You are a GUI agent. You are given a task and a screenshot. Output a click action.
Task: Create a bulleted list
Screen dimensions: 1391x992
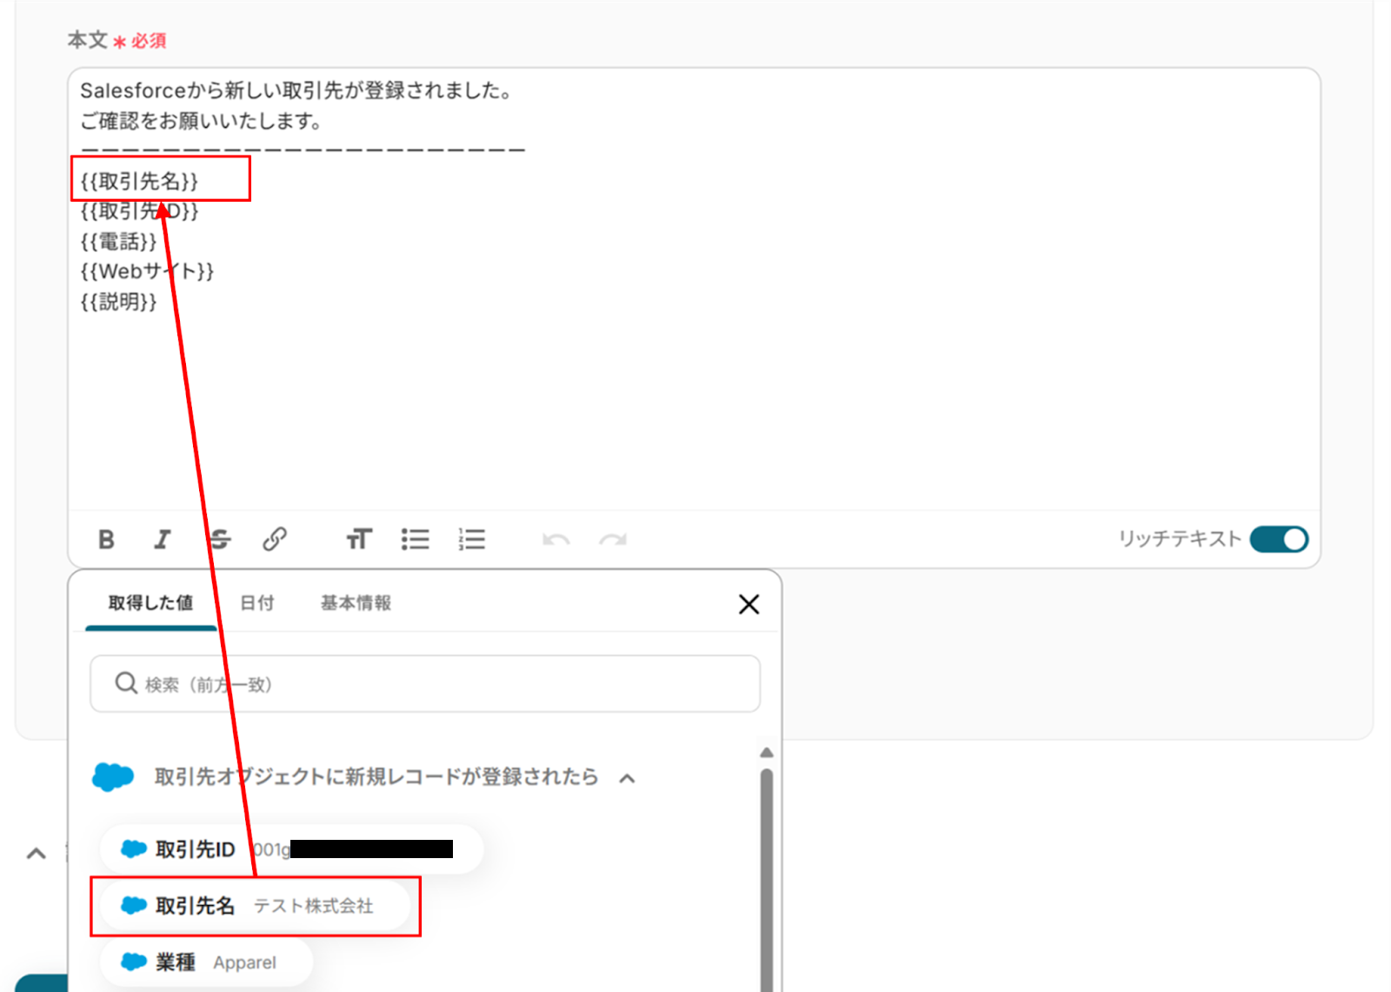click(416, 540)
